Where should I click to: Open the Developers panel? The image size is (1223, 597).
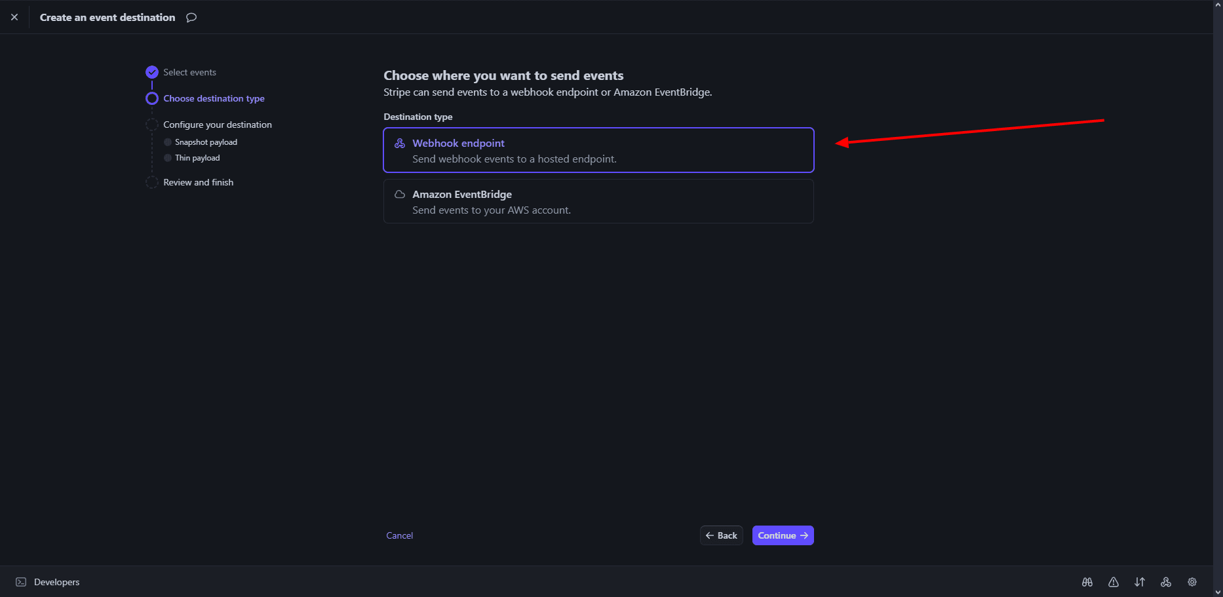[x=56, y=582]
